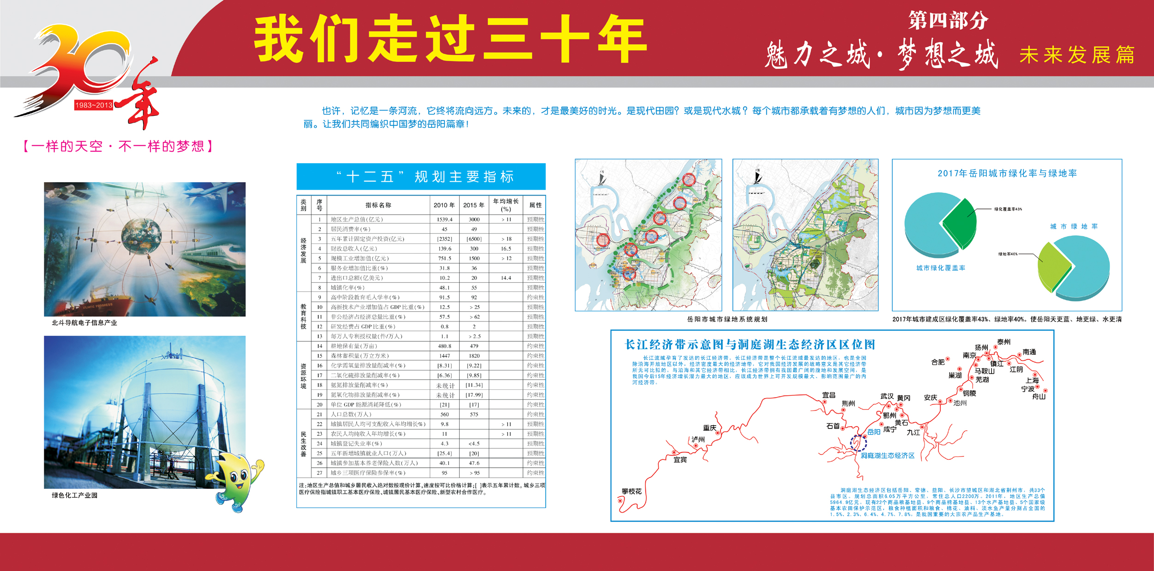
Task: Click the 上海 marker on the map
Action: [x=1035, y=375]
